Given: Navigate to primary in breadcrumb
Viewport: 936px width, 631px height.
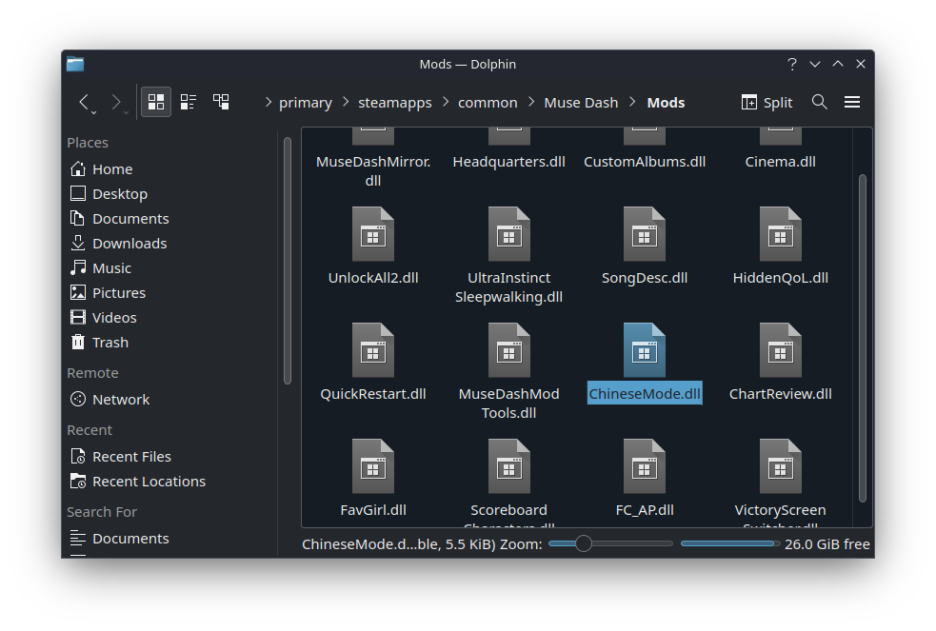Looking at the screenshot, I should point(305,103).
